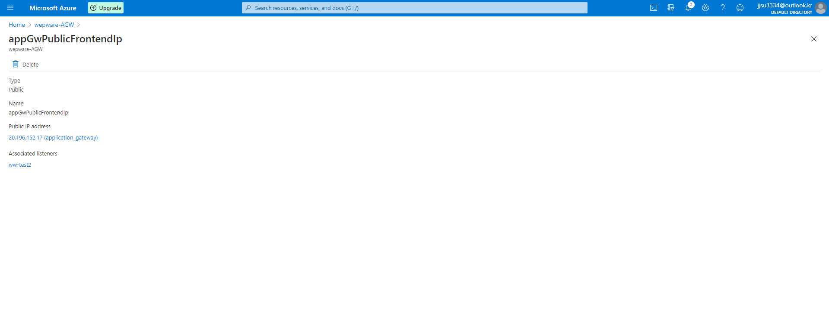Open the notifications bell
The image size is (829, 314).
click(x=688, y=8)
